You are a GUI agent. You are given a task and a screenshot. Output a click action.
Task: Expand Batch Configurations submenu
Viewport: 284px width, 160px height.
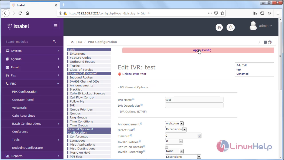tap(32, 124)
